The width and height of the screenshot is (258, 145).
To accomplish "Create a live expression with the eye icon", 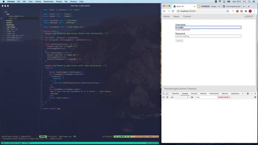I will click(192, 97).
